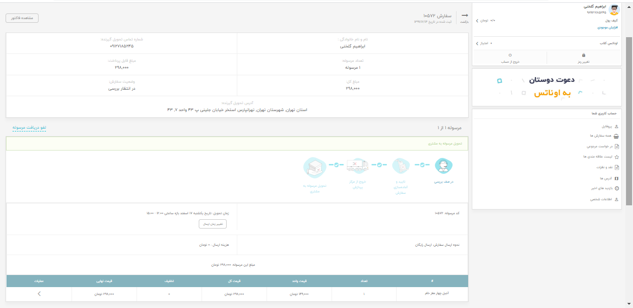Click the headset 'در صف بررسی' stage icon
633x308 pixels.
(x=444, y=166)
